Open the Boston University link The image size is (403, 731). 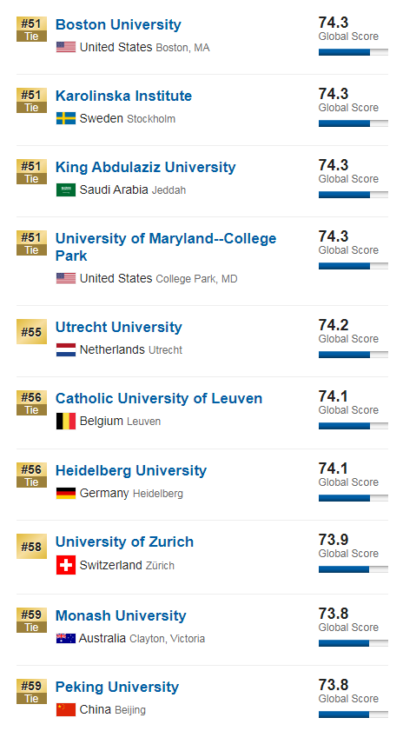[x=118, y=24]
